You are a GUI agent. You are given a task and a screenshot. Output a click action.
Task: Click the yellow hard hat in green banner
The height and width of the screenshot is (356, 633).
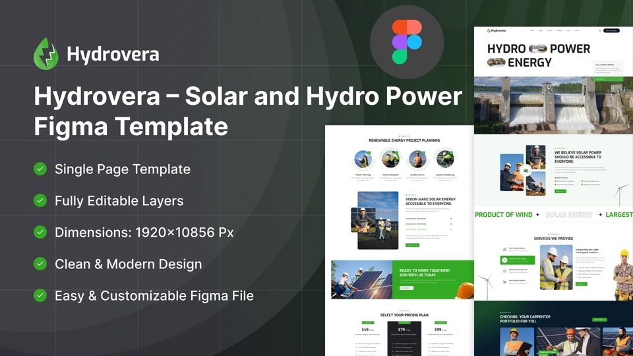(465, 291)
